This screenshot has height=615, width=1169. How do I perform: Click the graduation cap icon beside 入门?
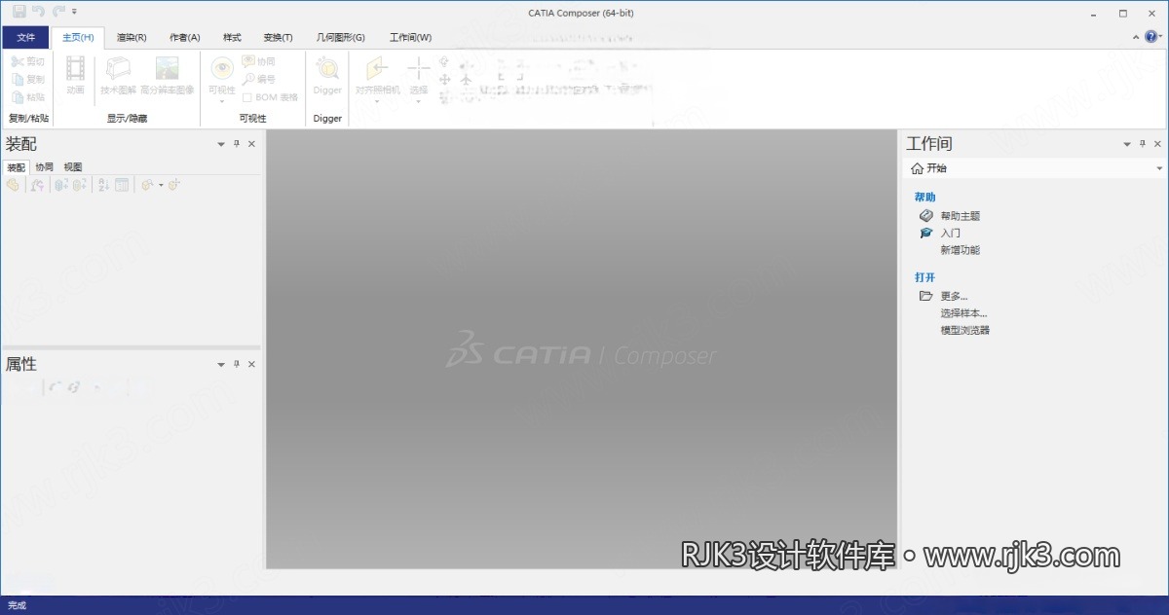tap(925, 234)
